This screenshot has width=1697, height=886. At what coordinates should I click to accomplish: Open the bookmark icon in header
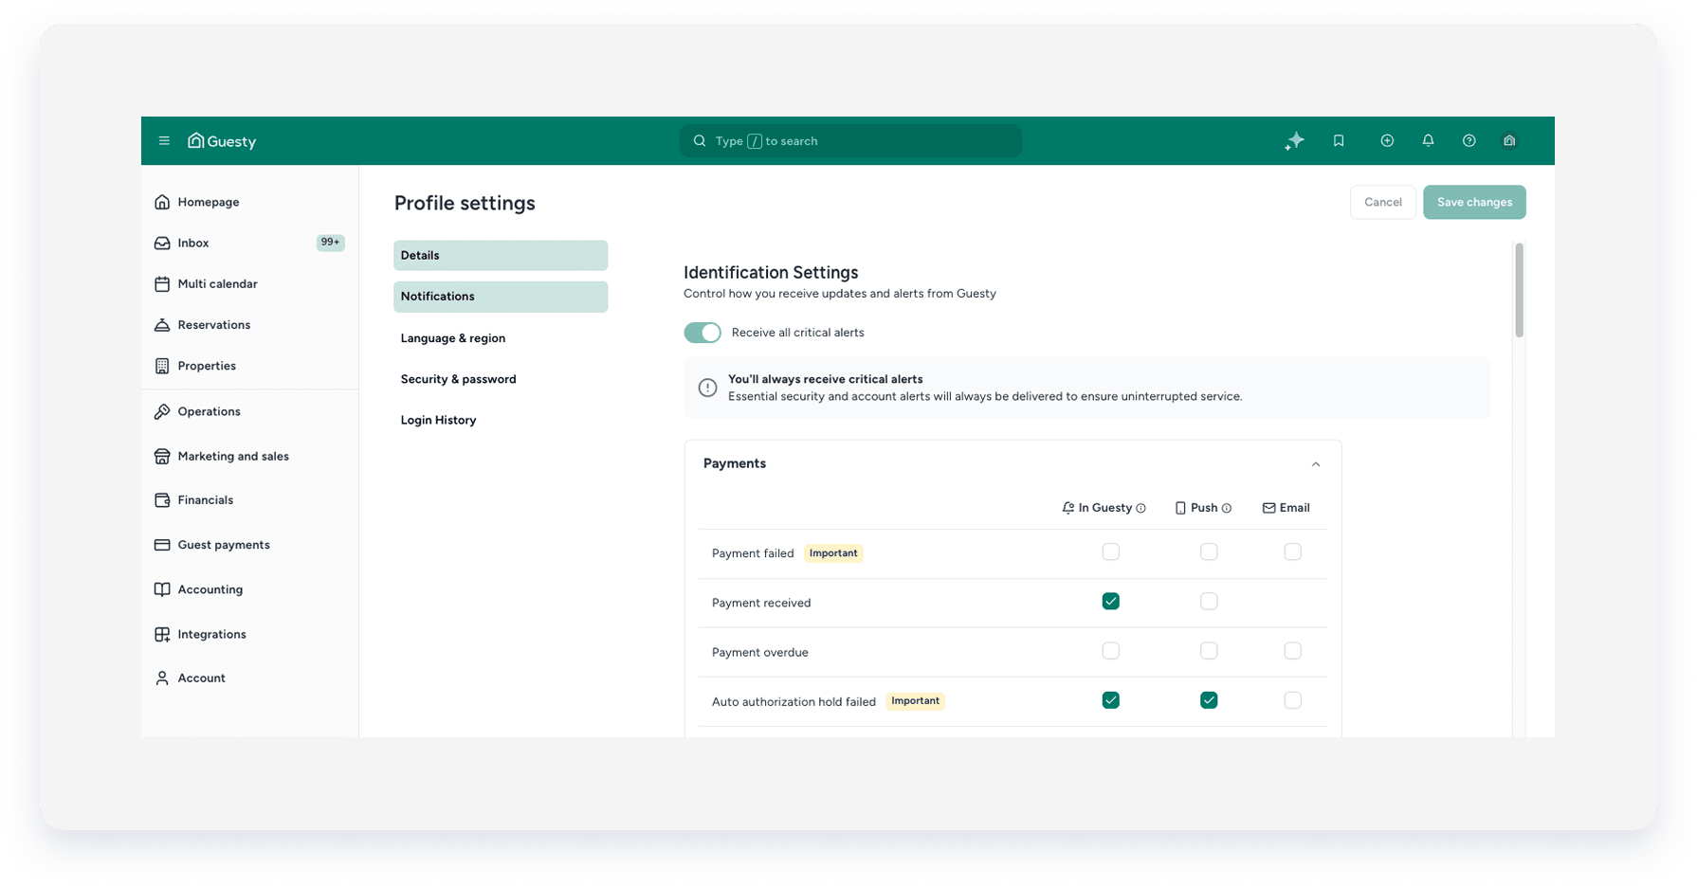(x=1339, y=141)
